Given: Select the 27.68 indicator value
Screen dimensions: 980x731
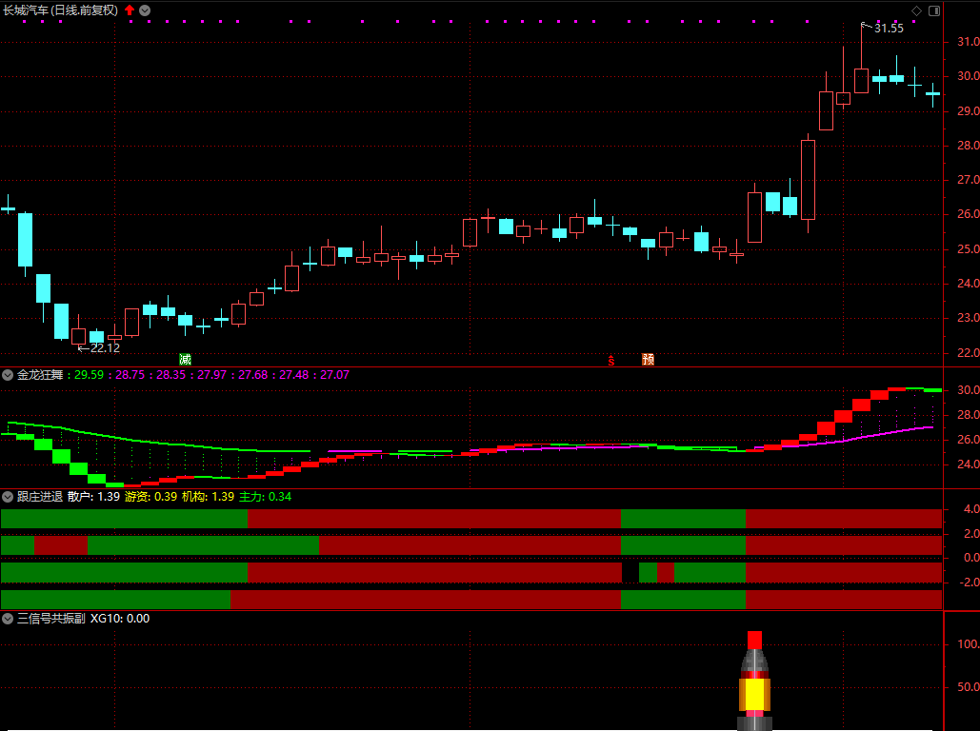Looking at the screenshot, I should coord(253,375).
